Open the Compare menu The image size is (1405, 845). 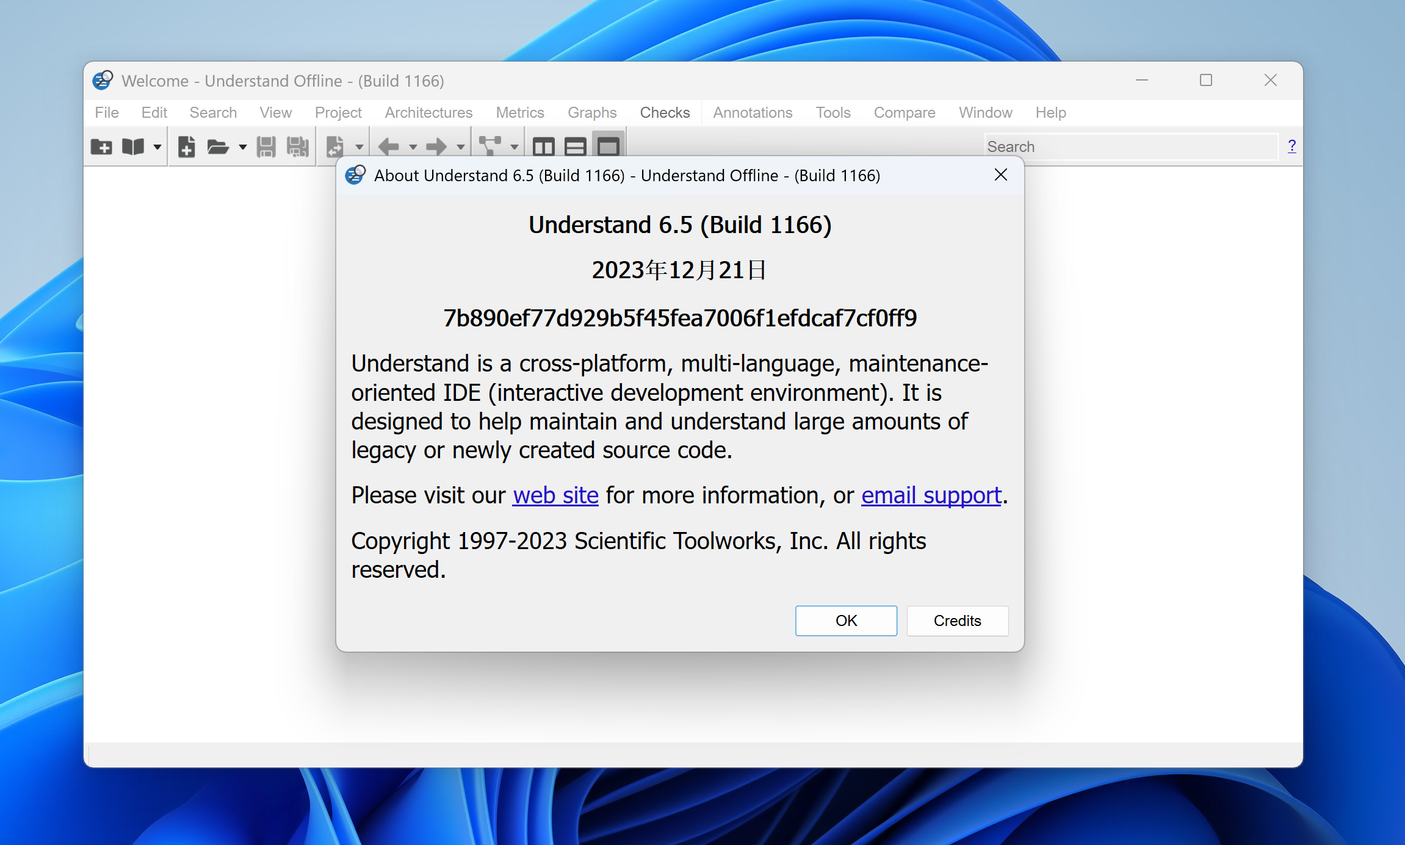[x=905, y=112]
